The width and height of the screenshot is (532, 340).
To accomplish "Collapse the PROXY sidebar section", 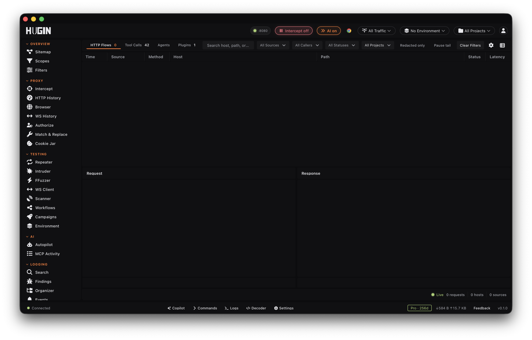I will coord(35,81).
